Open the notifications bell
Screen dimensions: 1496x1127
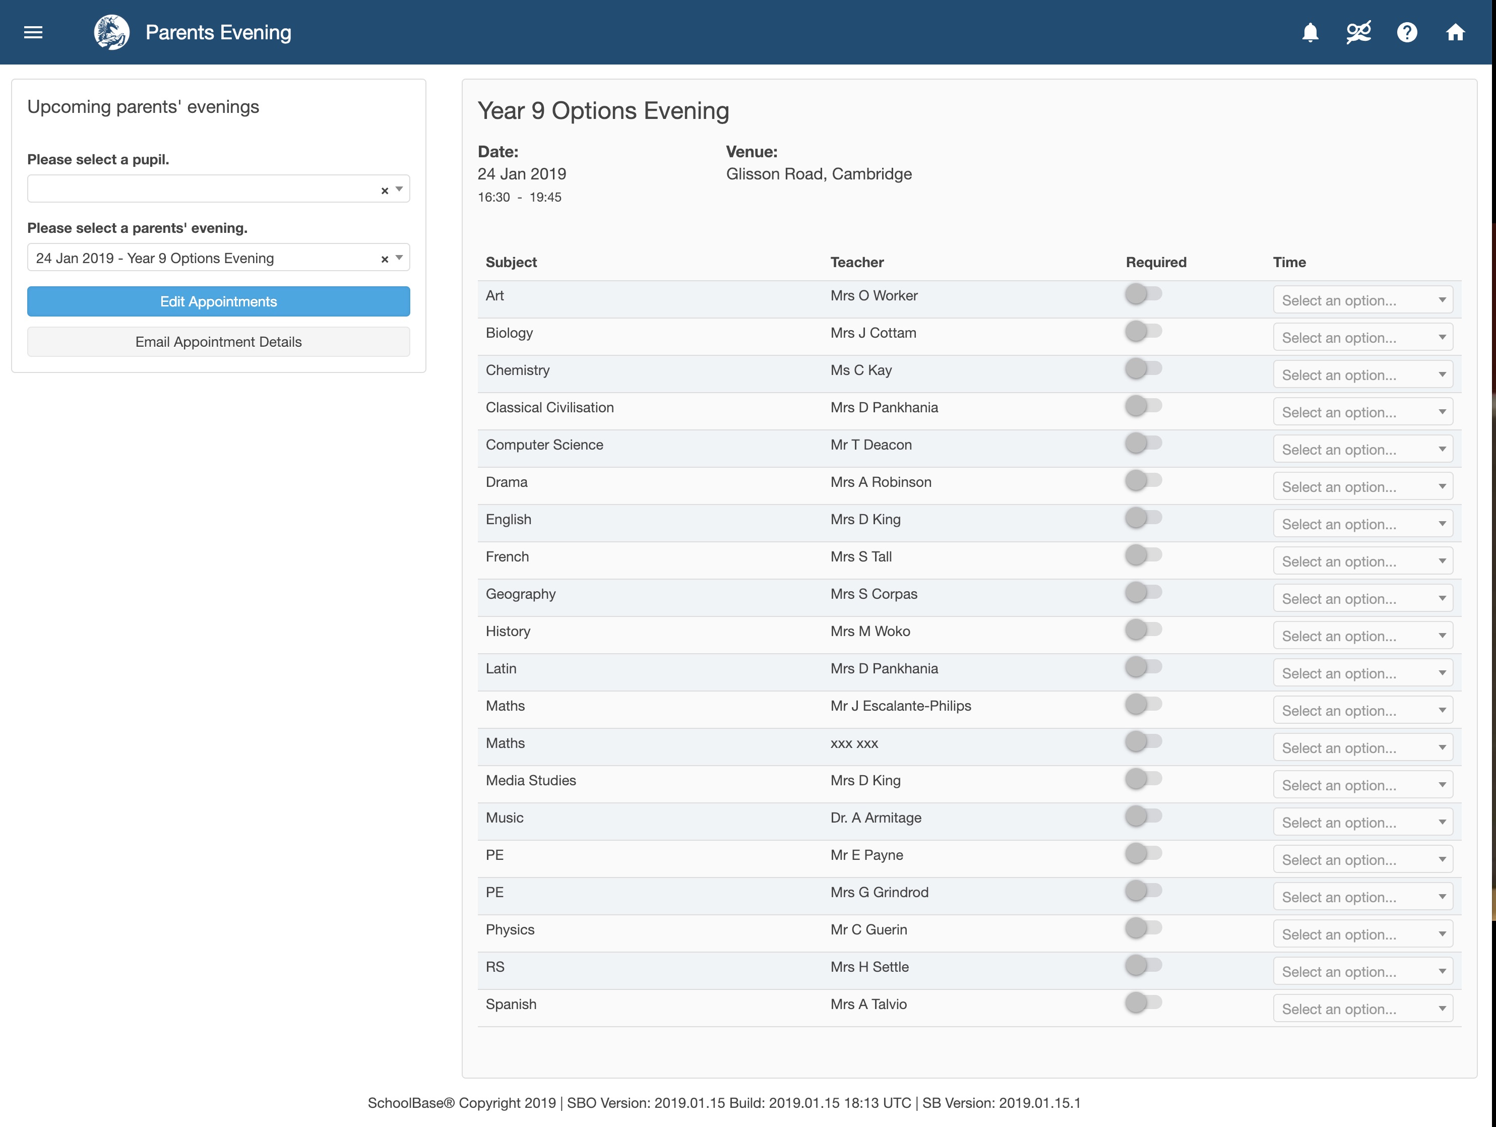tap(1310, 32)
